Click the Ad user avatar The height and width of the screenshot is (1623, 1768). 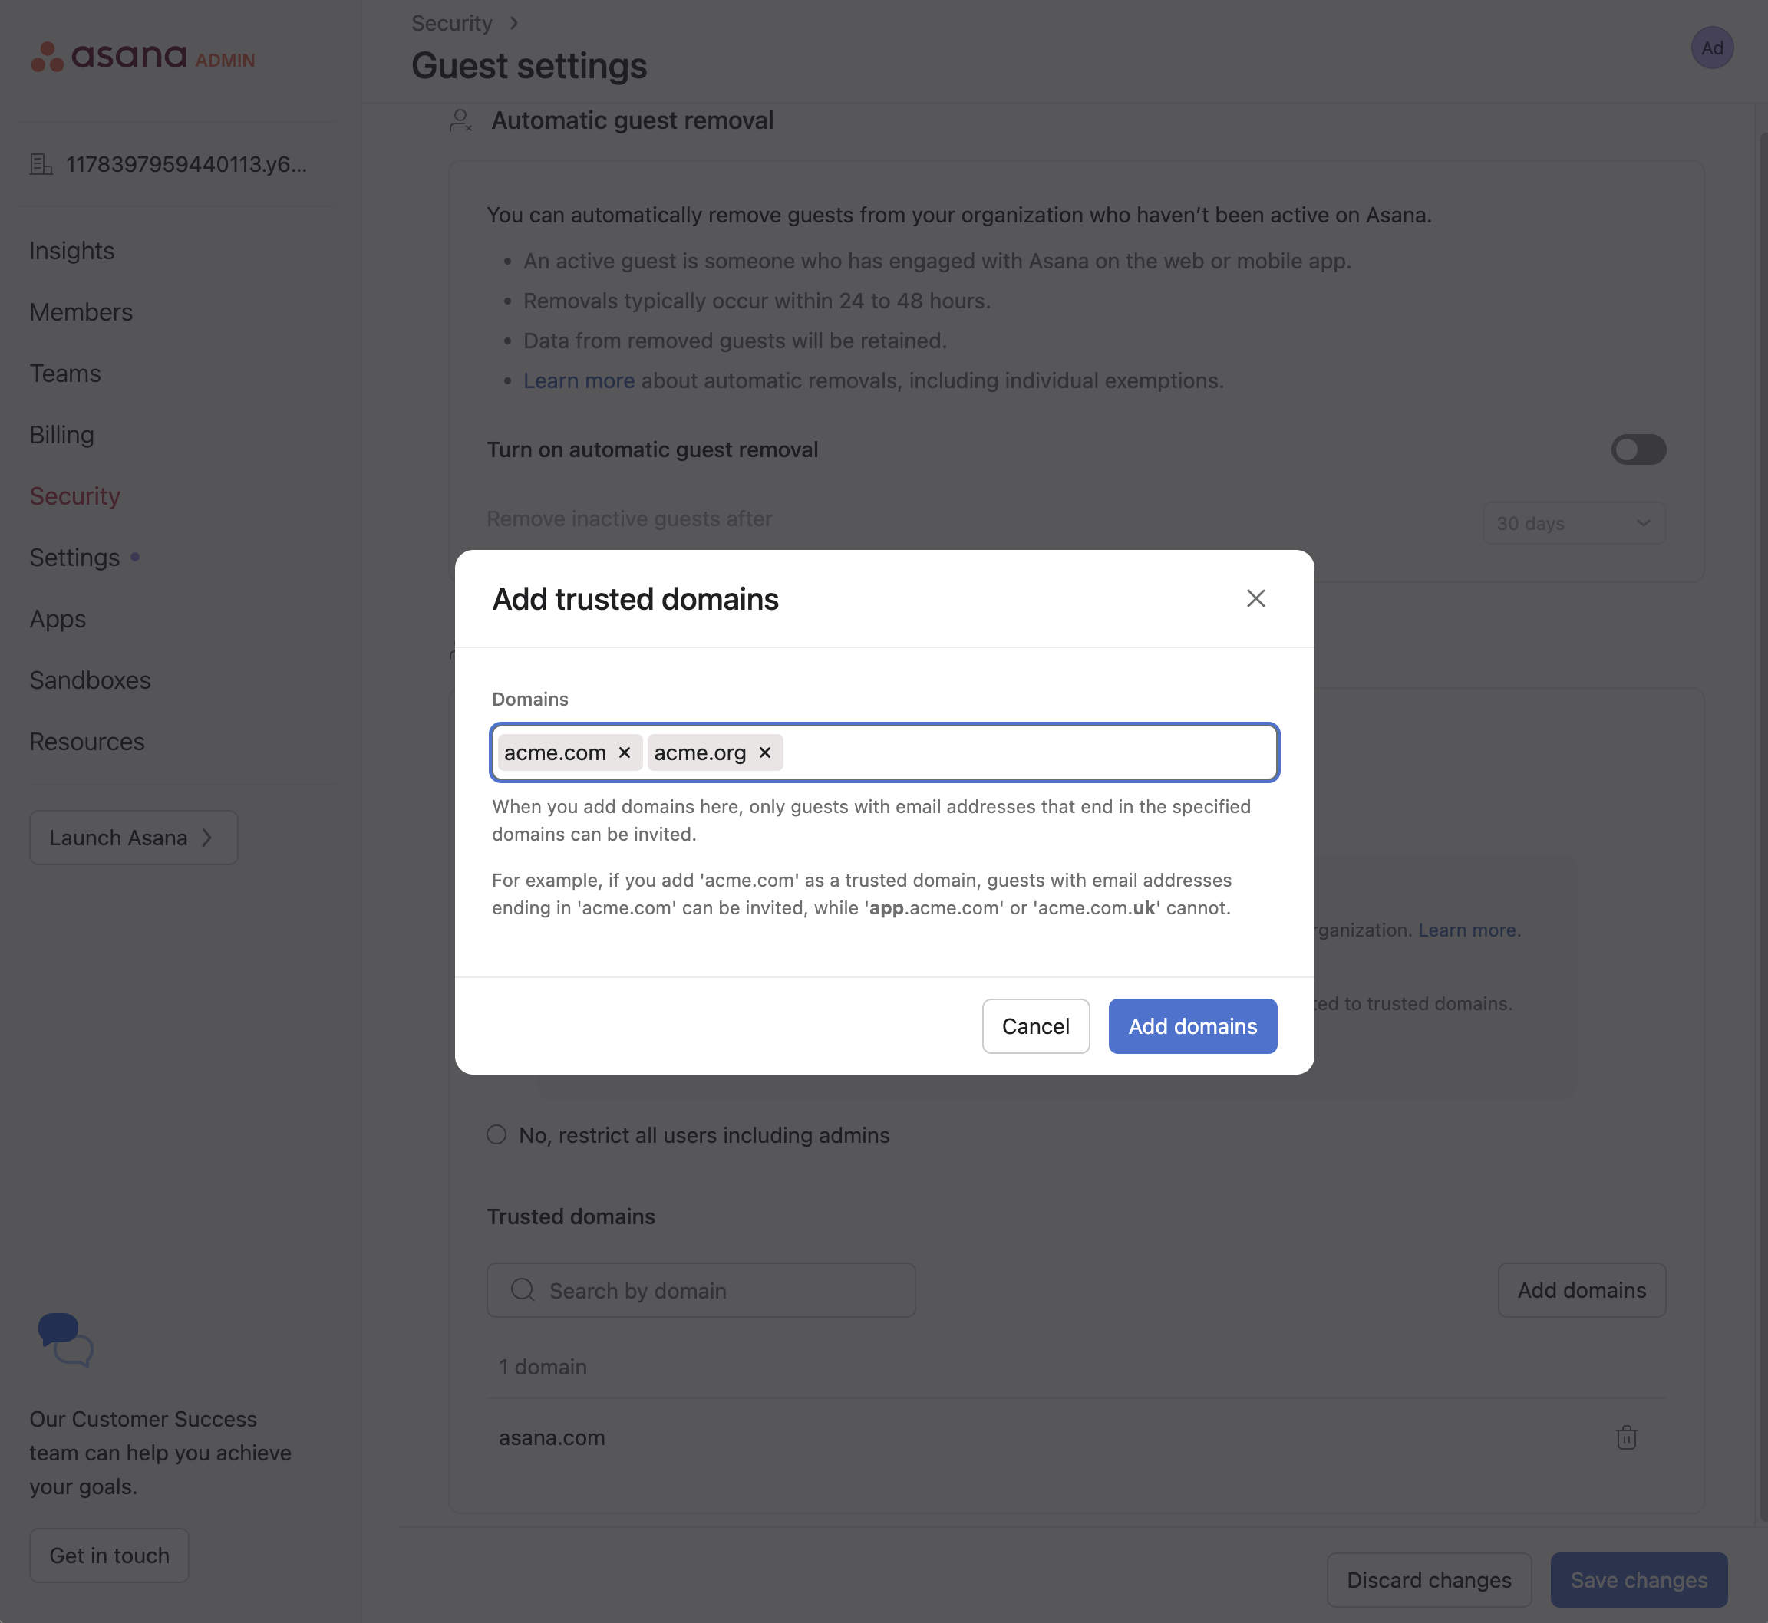point(1711,48)
